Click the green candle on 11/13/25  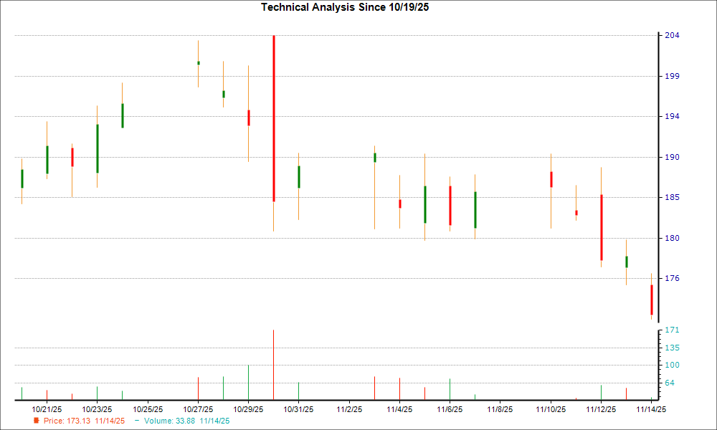pyautogui.click(x=626, y=263)
